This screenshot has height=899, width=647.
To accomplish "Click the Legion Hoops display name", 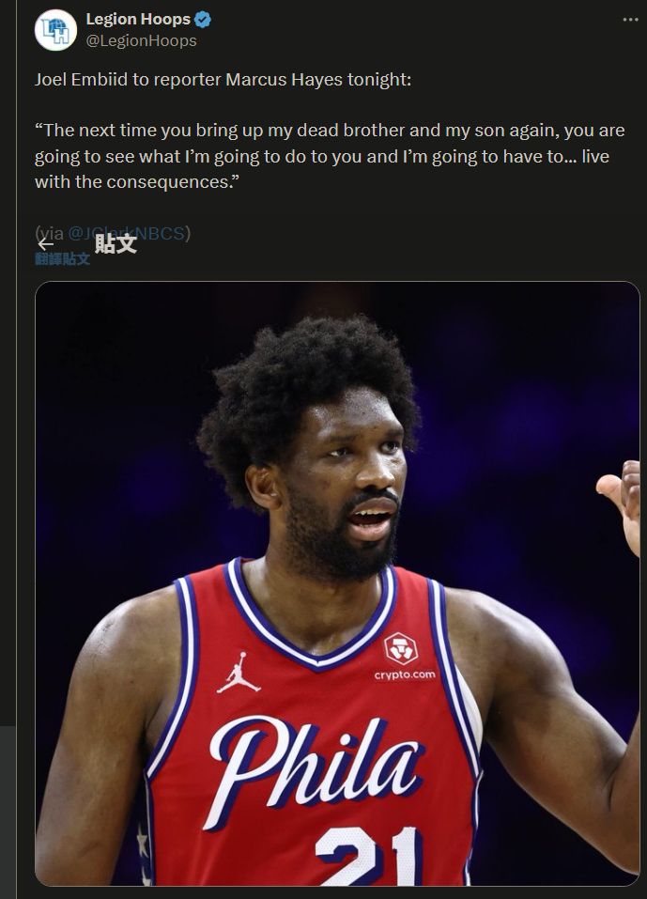I will (x=138, y=19).
